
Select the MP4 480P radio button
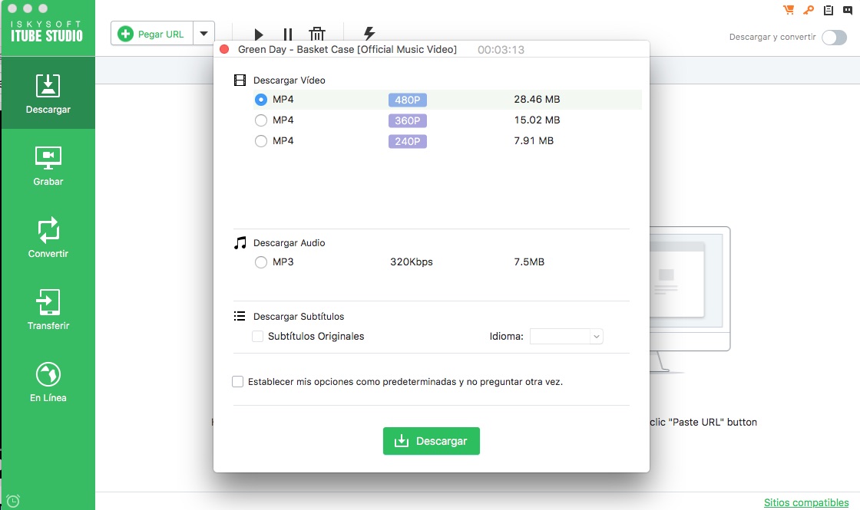[261, 100]
